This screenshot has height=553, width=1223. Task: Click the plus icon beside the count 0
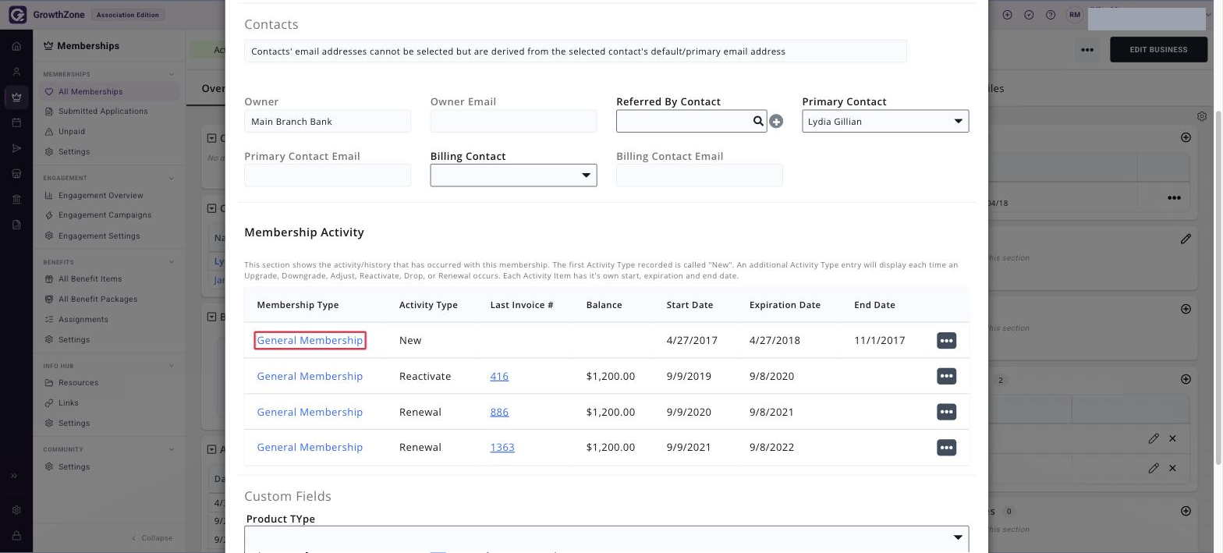click(1186, 511)
